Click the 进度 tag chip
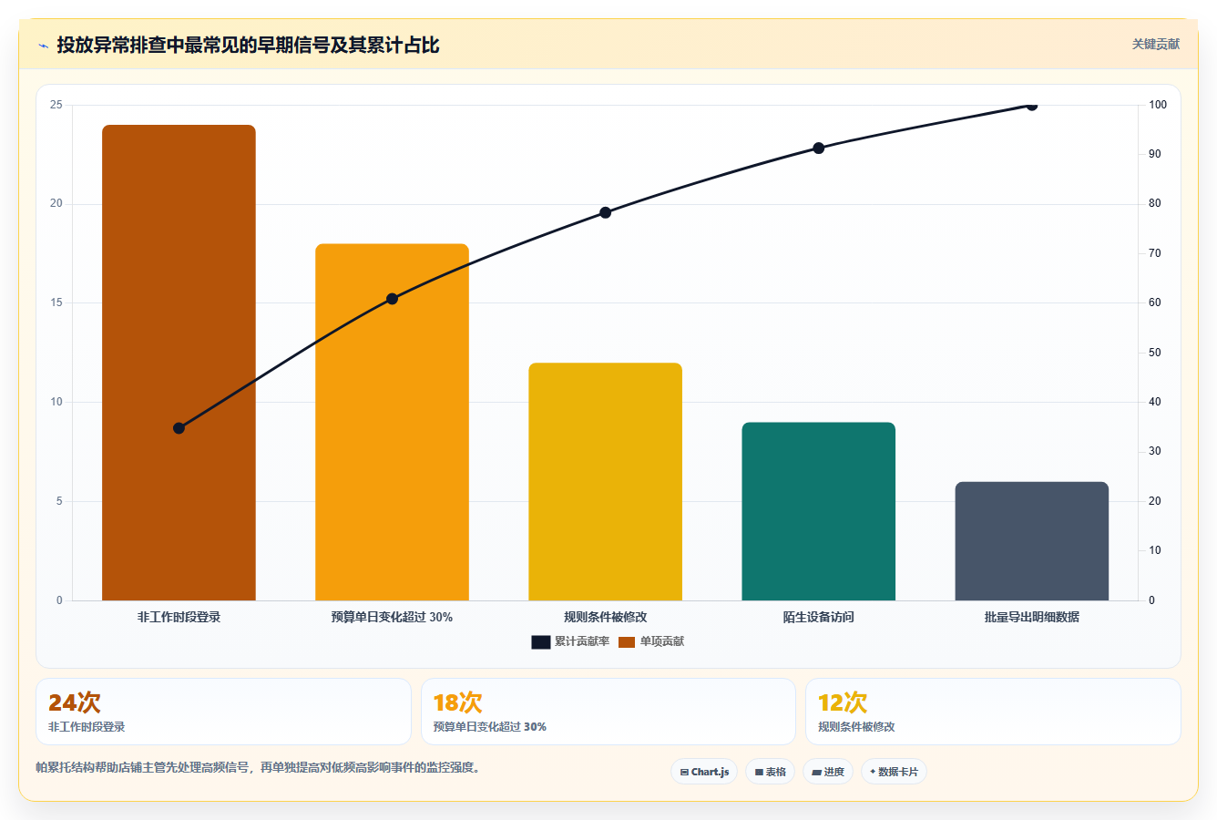The height and width of the screenshot is (820, 1217). [828, 772]
